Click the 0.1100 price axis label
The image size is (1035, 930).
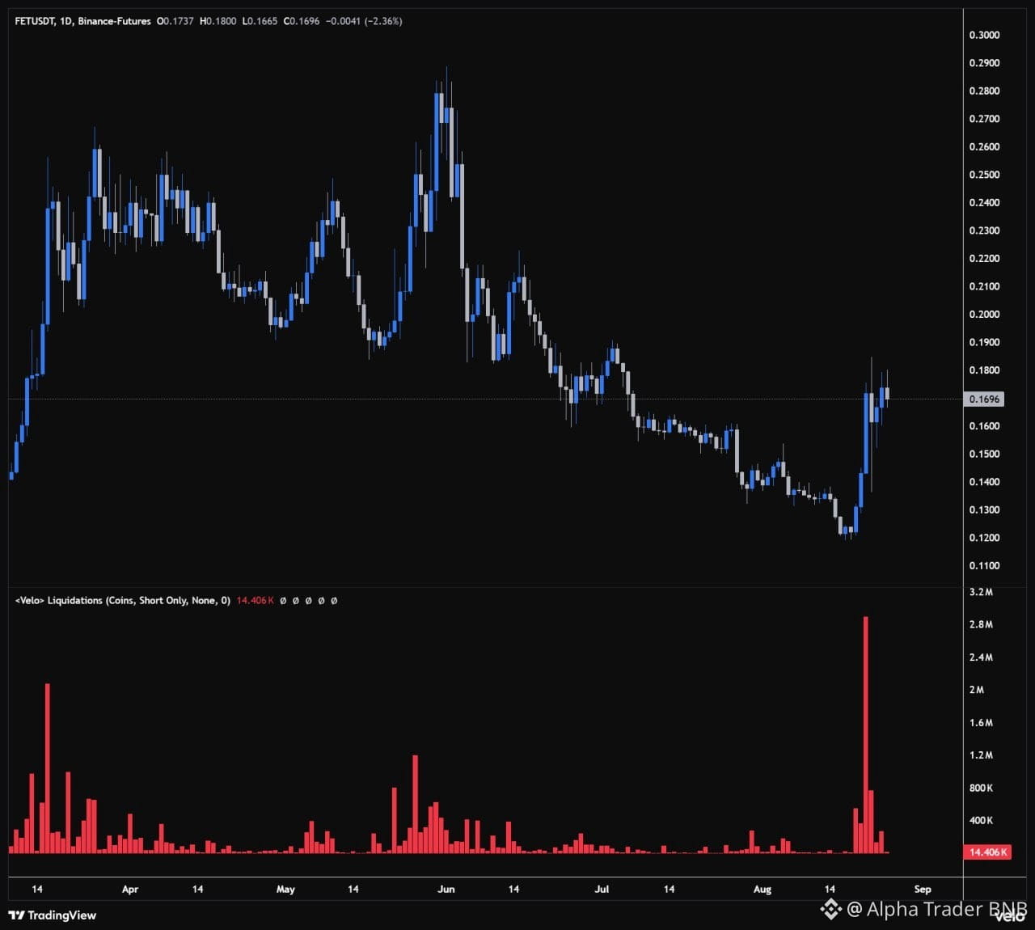coord(984,566)
